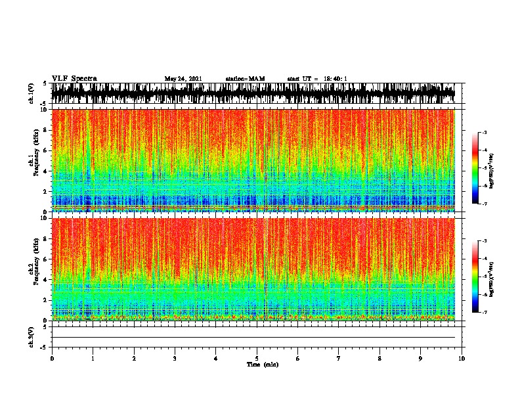Click the "8" kHz tick of ch.2 spectrogram

46,239
